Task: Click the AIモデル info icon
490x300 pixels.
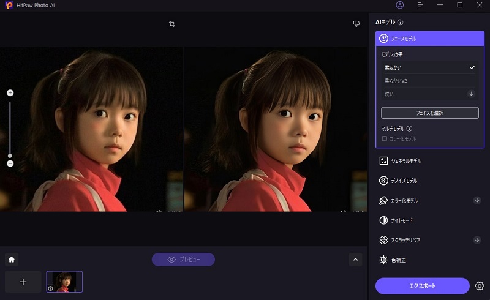Action: tap(401, 22)
